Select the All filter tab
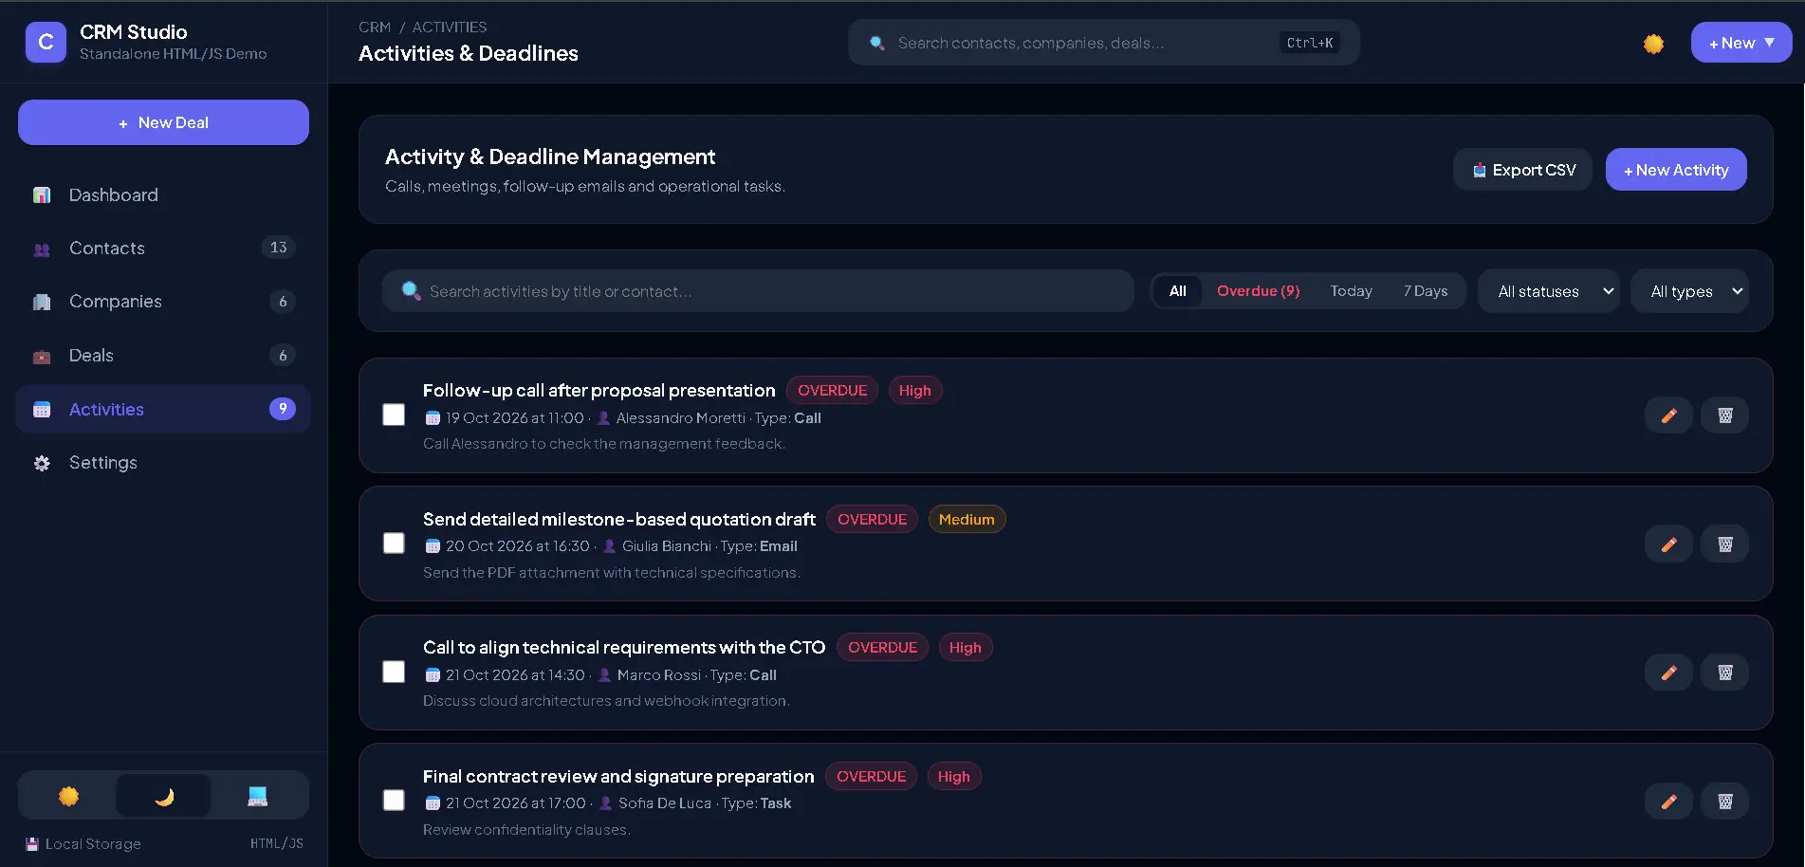 (1177, 291)
